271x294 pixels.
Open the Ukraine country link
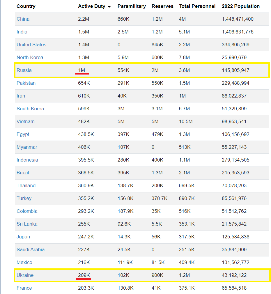point(25,275)
